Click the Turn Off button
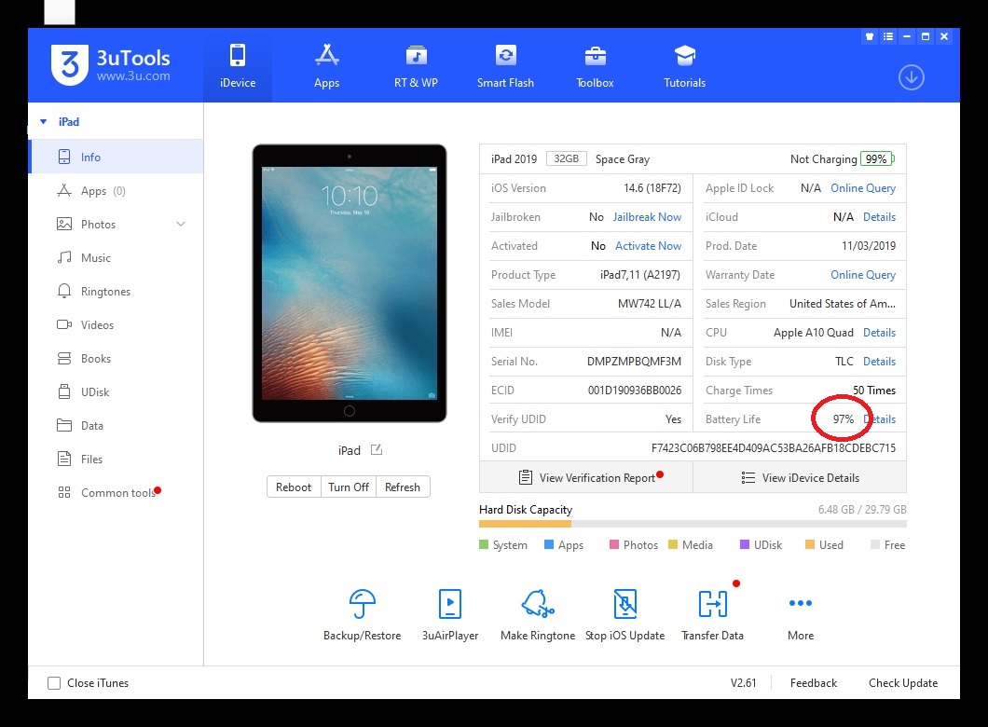Image resolution: width=988 pixels, height=727 pixels. tap(349, 487)
